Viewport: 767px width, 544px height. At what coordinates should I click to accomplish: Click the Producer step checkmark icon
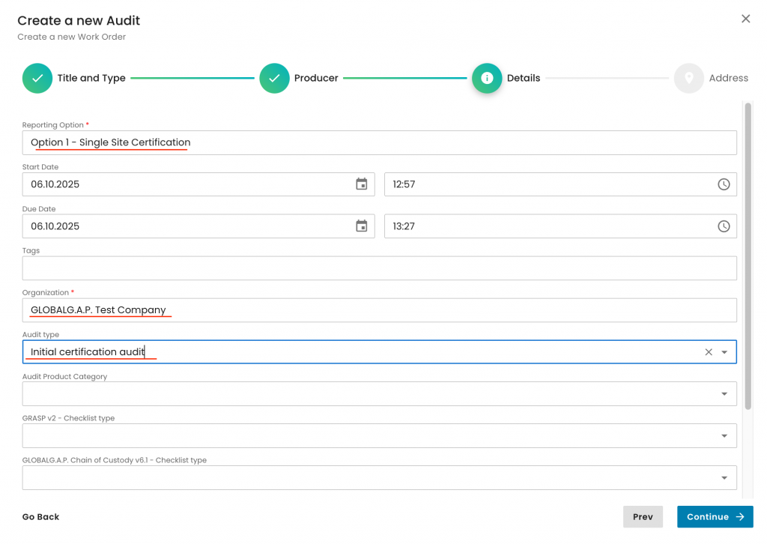(x=274, y=78)
